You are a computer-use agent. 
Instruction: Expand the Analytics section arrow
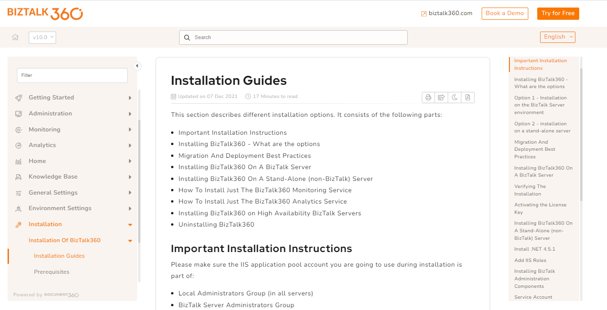pyautogui.click(x=130, y=145)
